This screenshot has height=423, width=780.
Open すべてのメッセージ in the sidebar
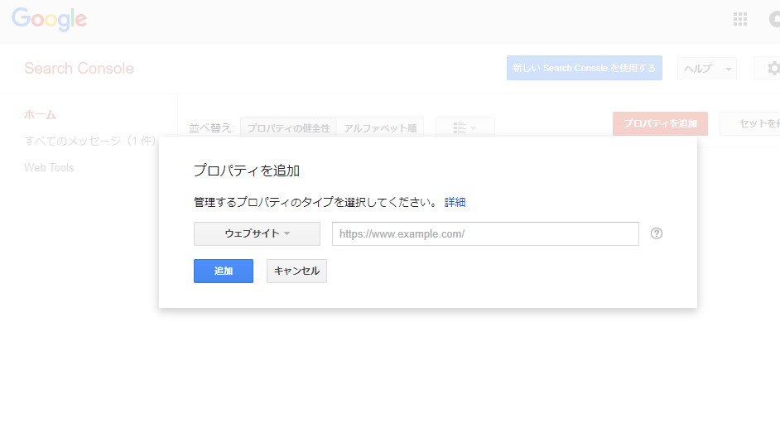pyautogui.click(x=89, y=141)
